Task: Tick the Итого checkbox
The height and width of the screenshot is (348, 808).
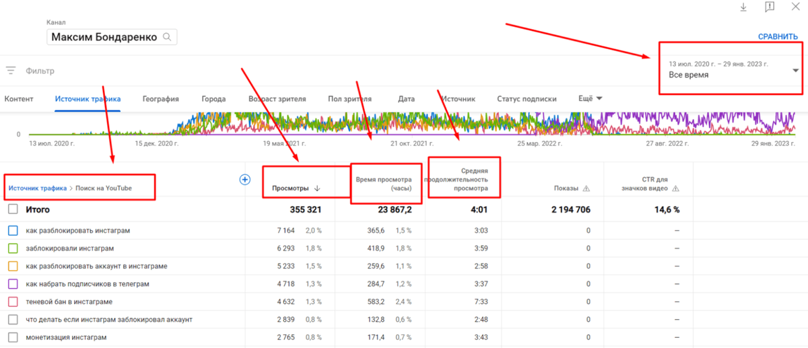Action: click(x=13, y=209)
